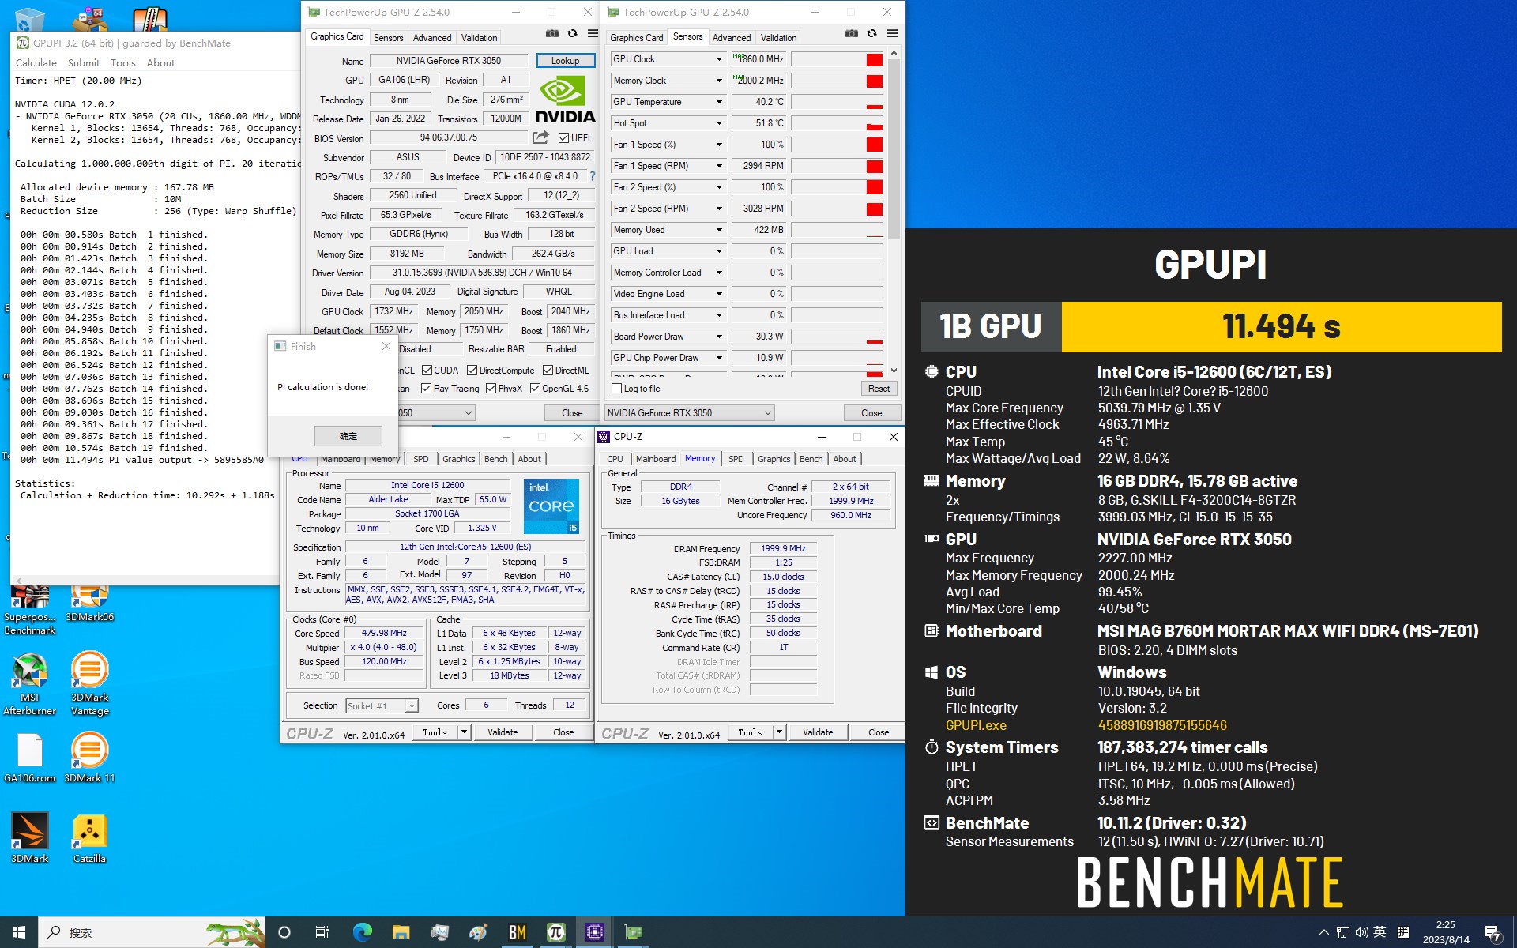Click the camera icon in GPU-Z Sensors window
The height and width of the screenshot is (948, 1517).
[x=852, y=34]
